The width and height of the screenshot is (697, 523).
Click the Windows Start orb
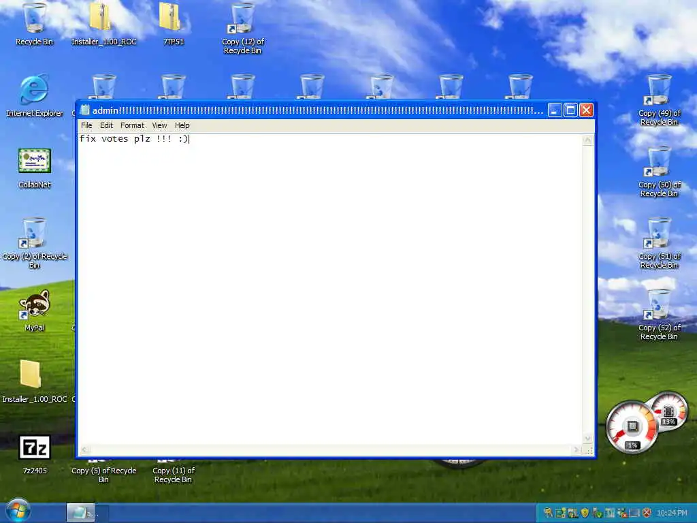[x=18, y=510]
